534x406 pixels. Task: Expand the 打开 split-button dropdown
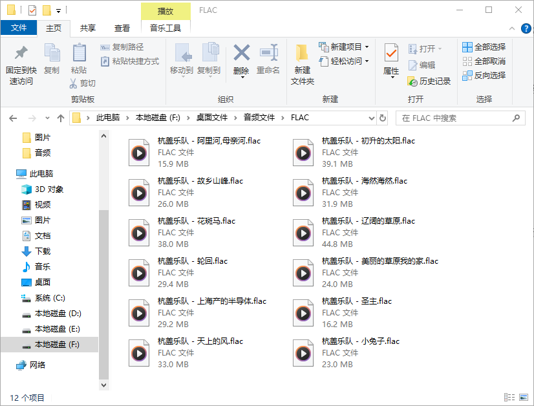440,47
